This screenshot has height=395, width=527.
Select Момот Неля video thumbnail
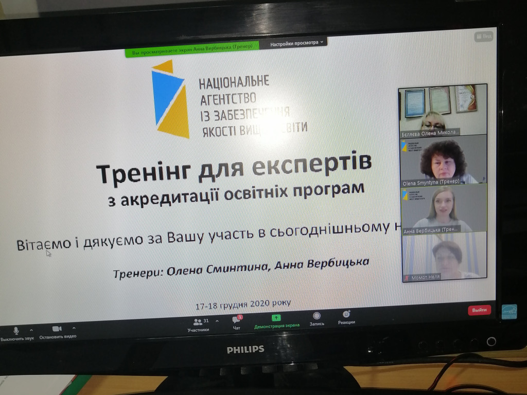445,257
